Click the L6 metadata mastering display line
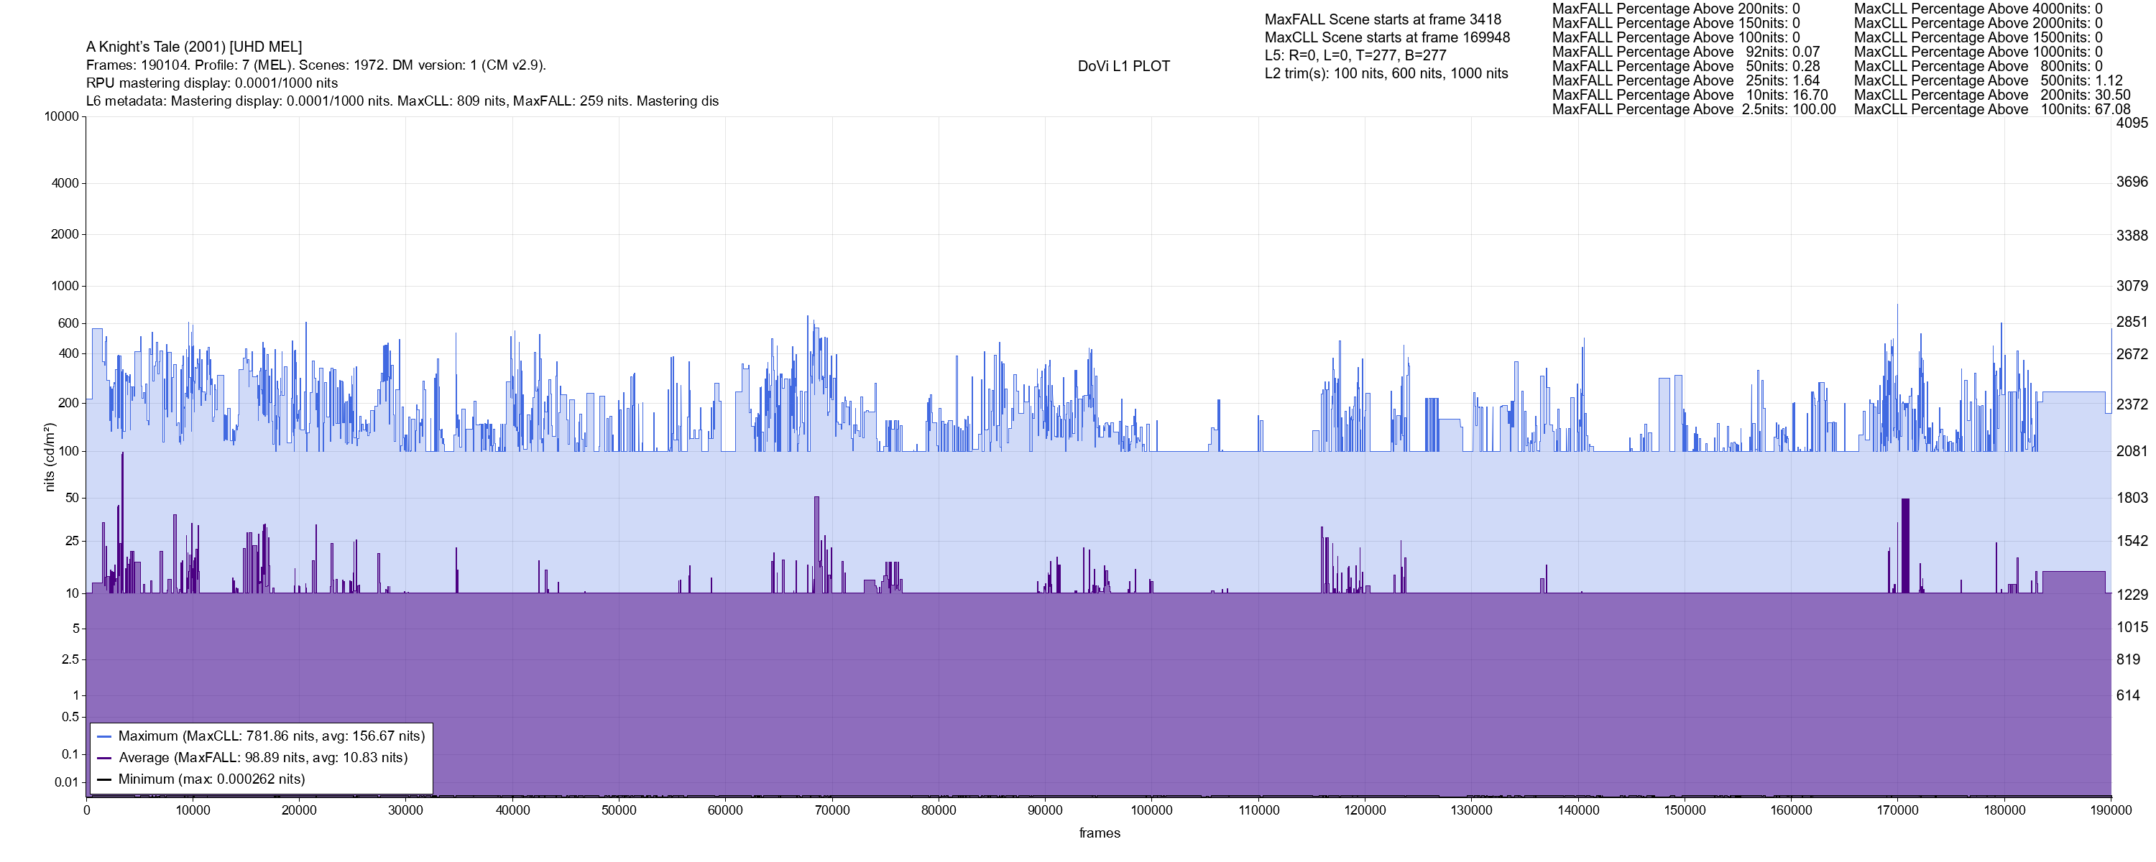The image size is (2156, 862). (402, 101)
